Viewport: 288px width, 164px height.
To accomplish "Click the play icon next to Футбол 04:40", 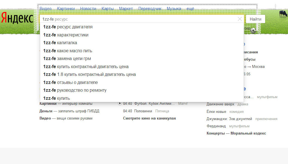I will click(x=120, y=104).
